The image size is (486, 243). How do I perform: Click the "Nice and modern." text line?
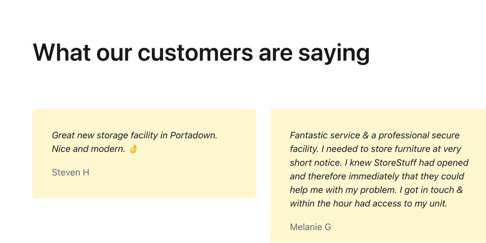88,149
